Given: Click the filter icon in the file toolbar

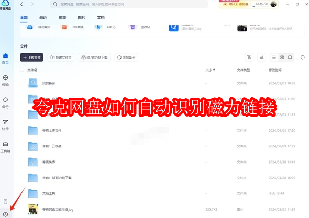Looking at the screenshot, I should 249,58.
